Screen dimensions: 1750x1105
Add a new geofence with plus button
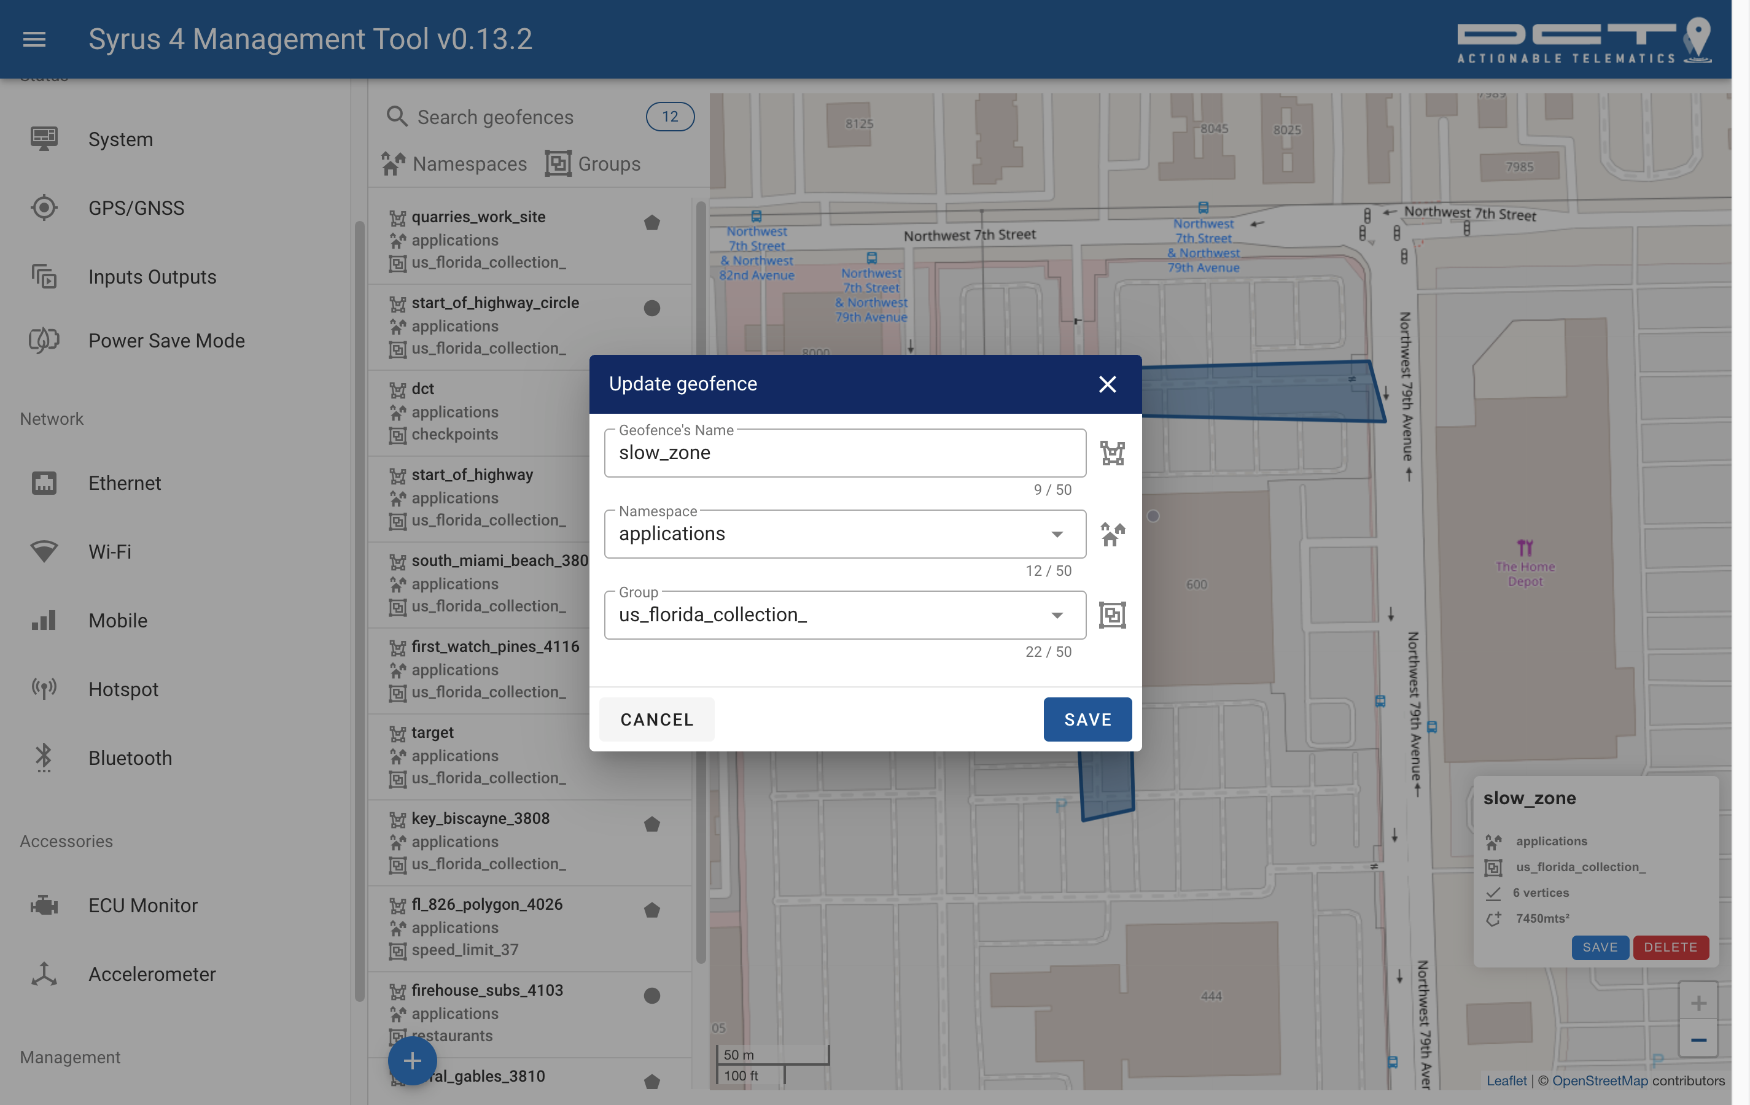(412, 1061)
